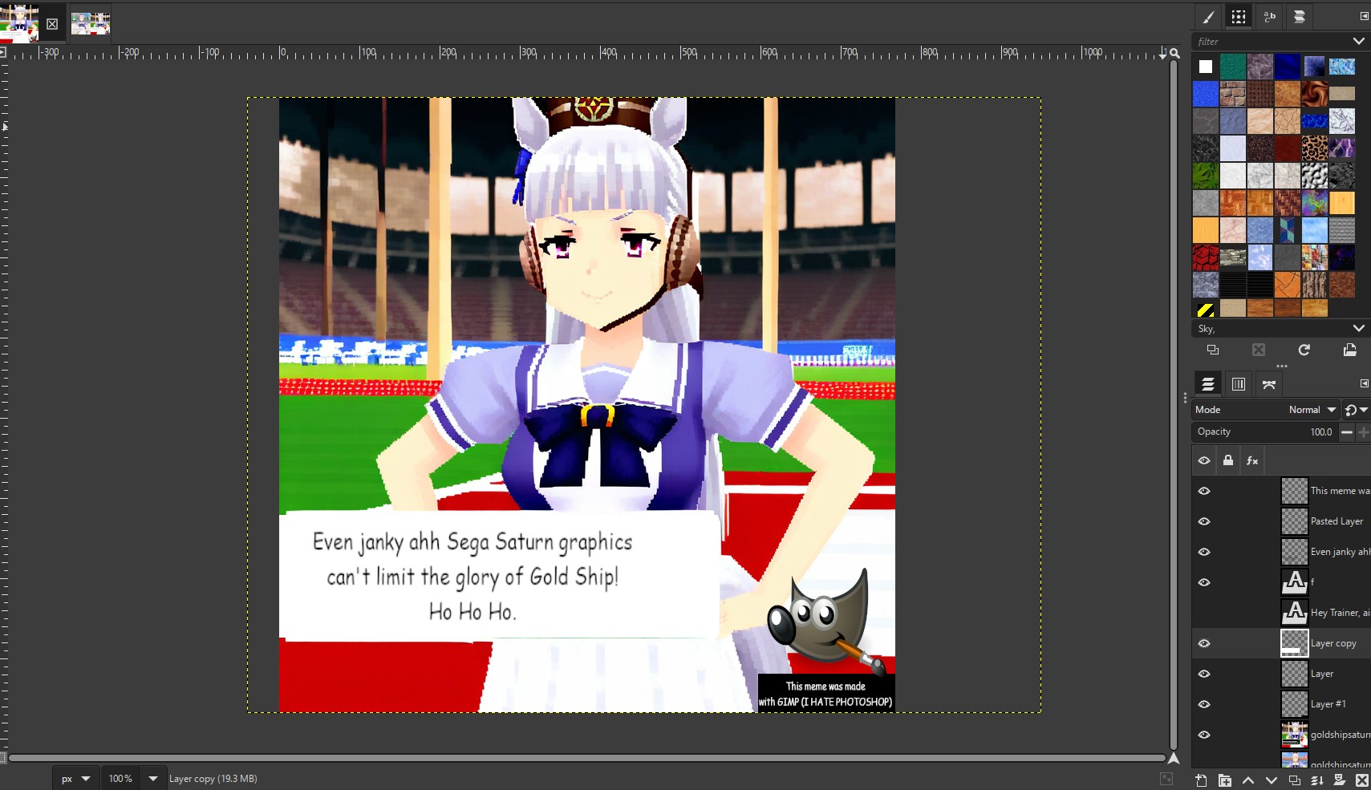Switch to the Patterns tab
Image resolution: width=1371 pixels, height=790 pixels.
pos(1239,17)
